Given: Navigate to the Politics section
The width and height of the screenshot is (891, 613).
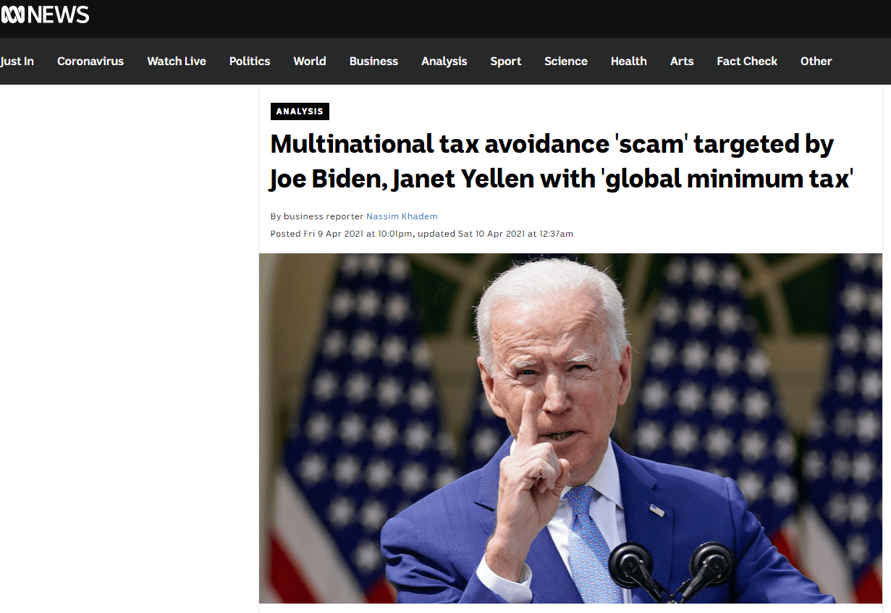Looking at the screenshot, I should [x=250, y=62].
